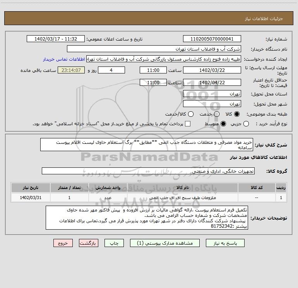The height and width of the screenshot is (288, 298).
Task: Click the اطلاعات کالاهای مورد نیاز heading
Action: coord(258,157)
